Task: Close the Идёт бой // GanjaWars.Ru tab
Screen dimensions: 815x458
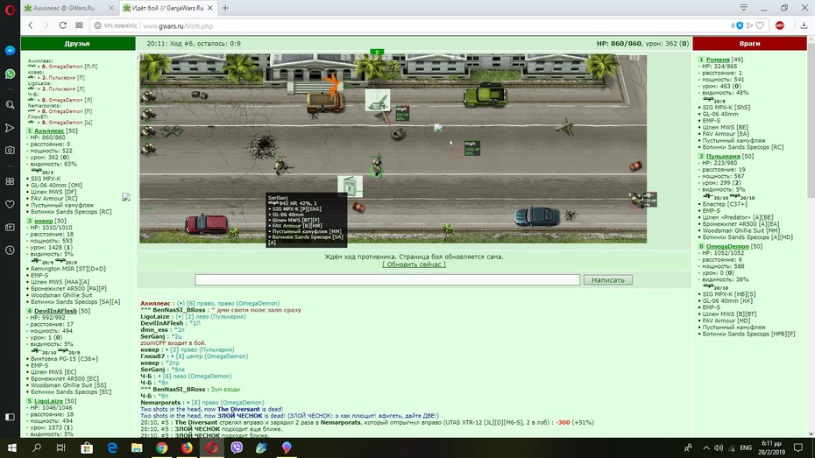Action: coord(210,8)
